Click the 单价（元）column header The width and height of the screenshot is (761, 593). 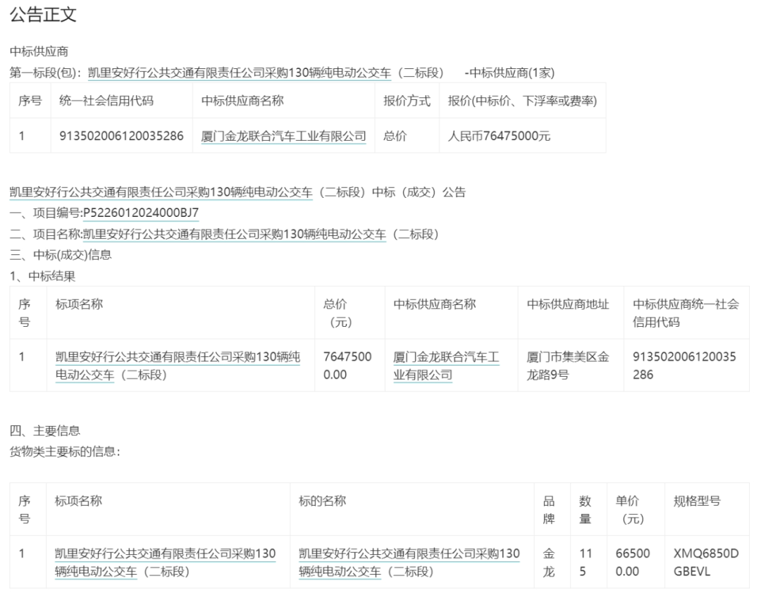pos(630,509)
